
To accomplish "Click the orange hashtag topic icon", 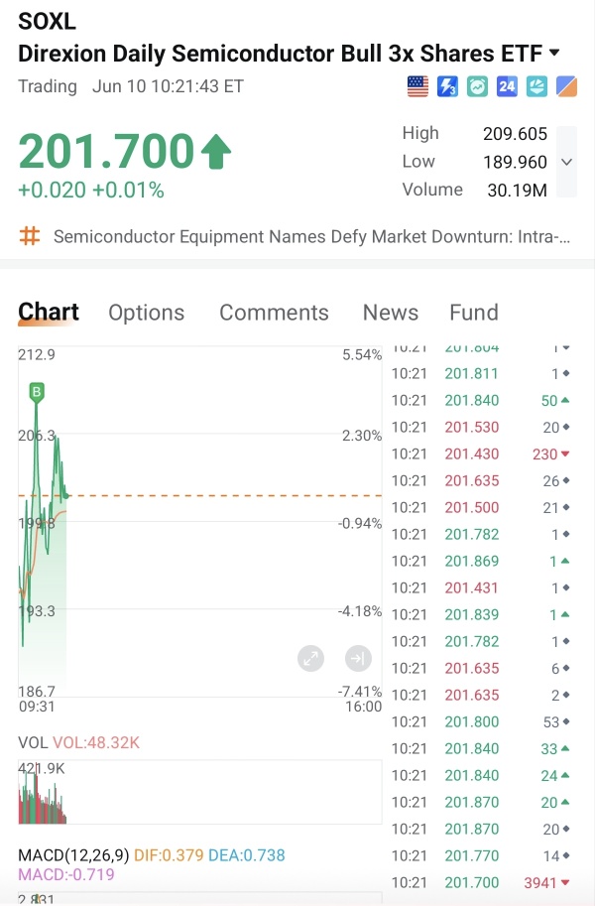I will tap(30, 236).
